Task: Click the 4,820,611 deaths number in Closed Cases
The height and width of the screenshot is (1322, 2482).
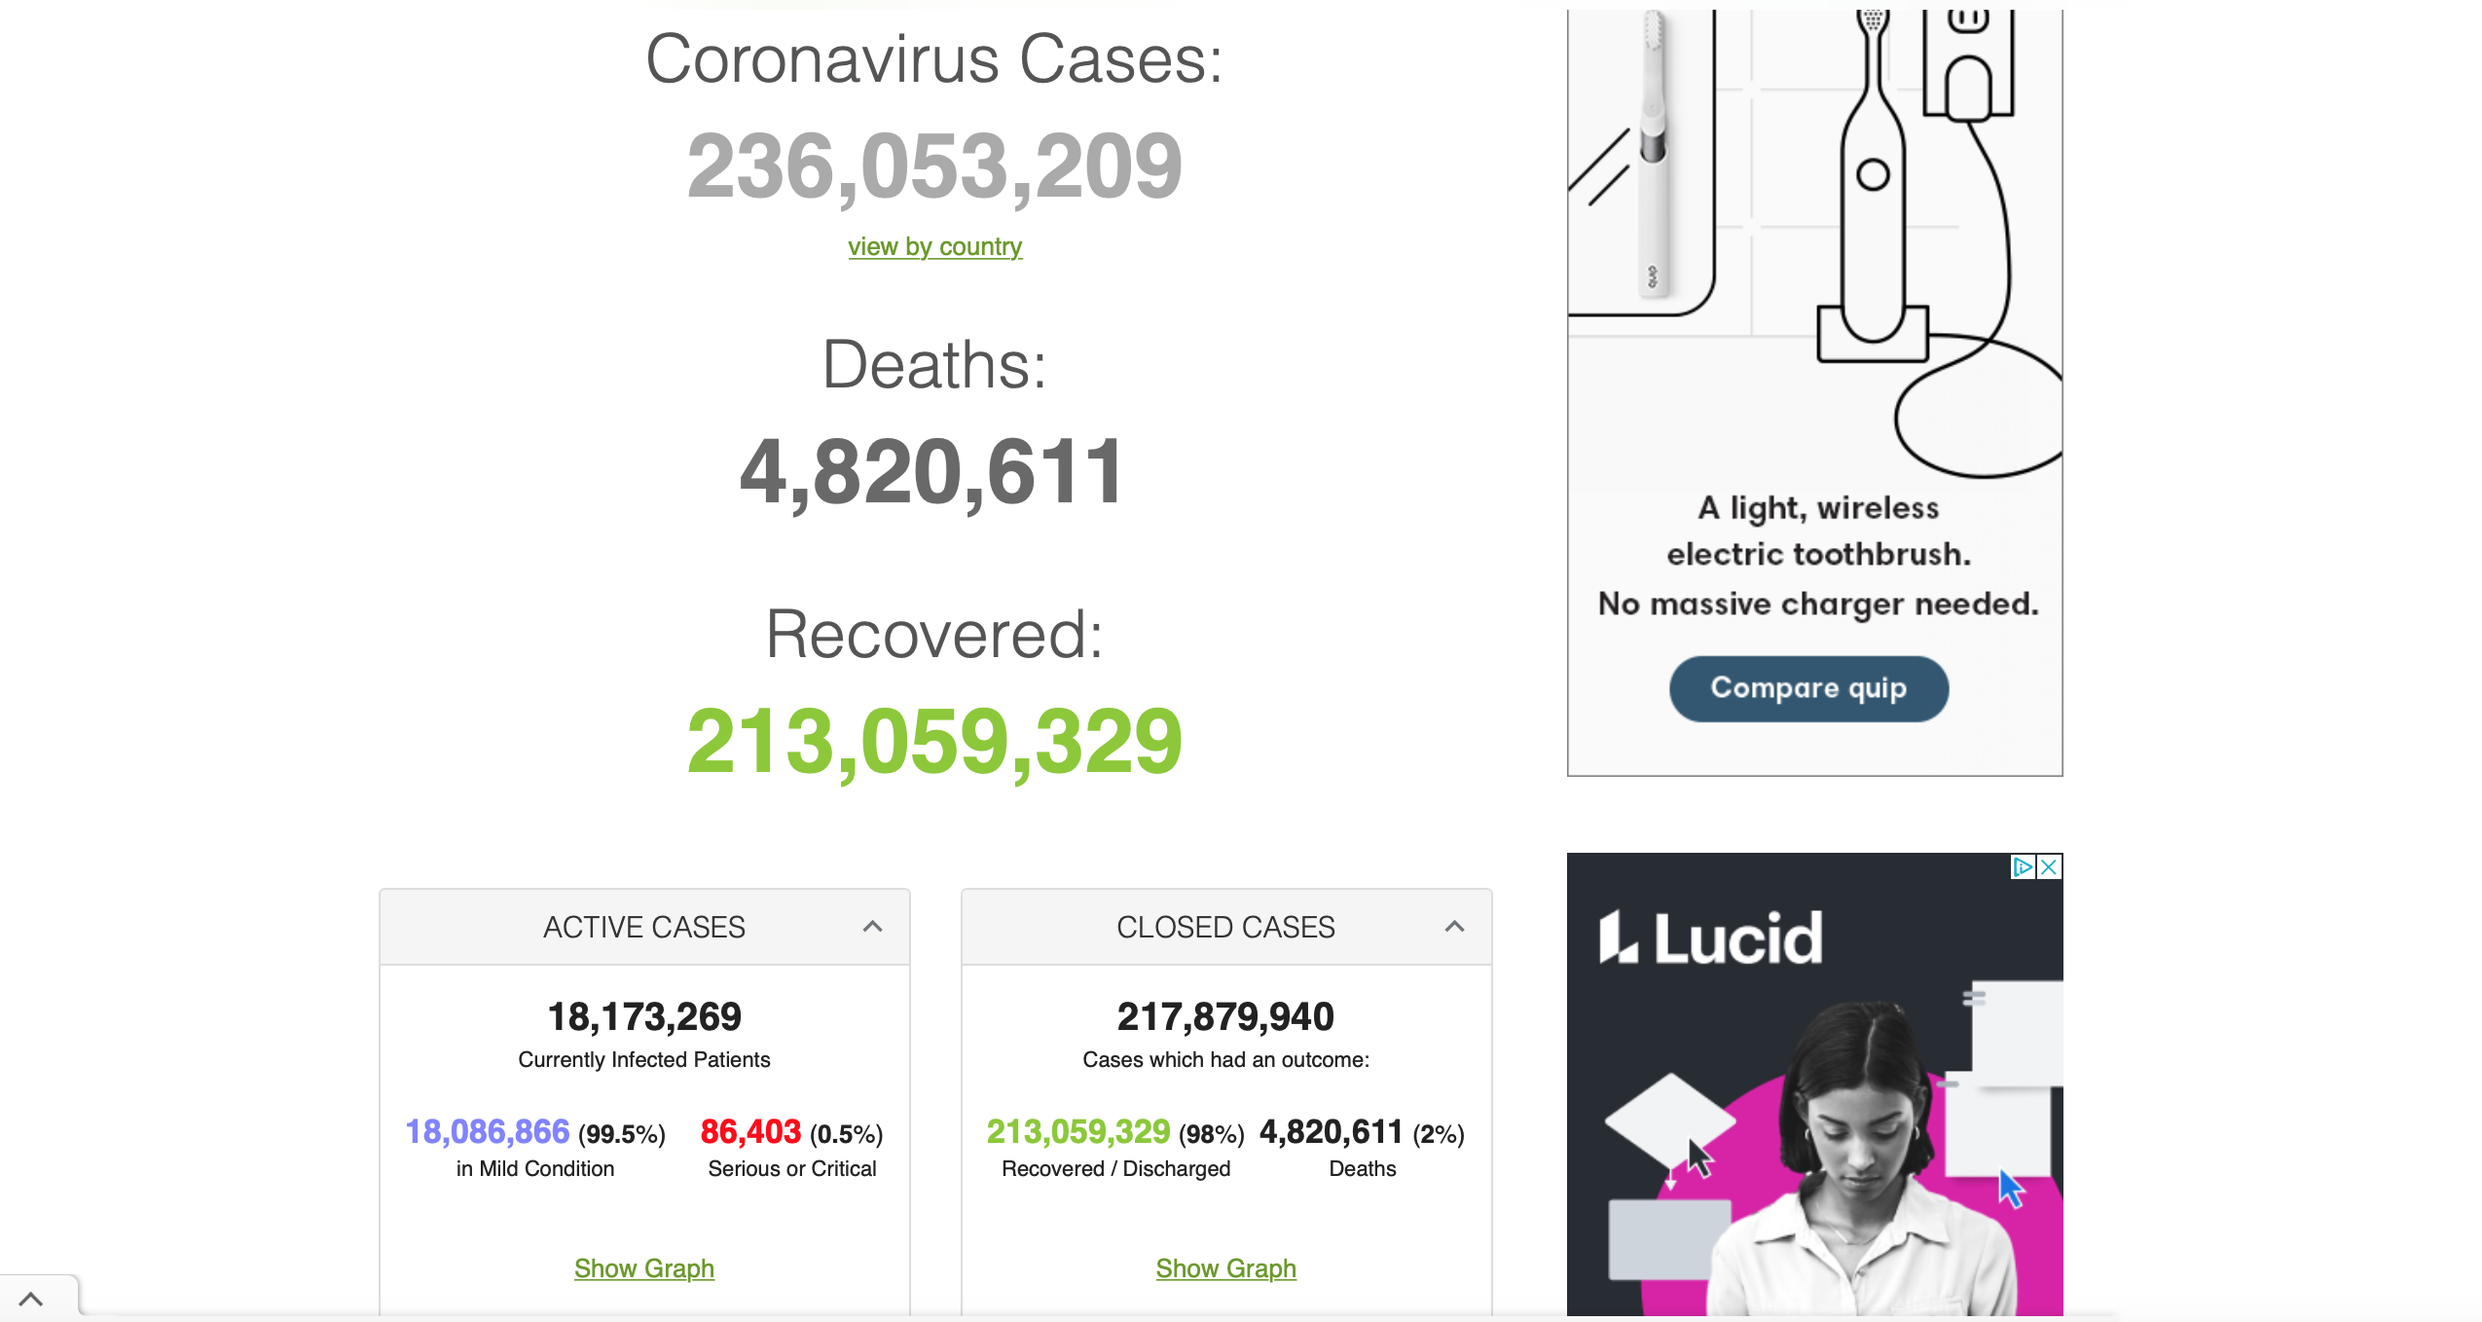Action: point(1331,1131)
